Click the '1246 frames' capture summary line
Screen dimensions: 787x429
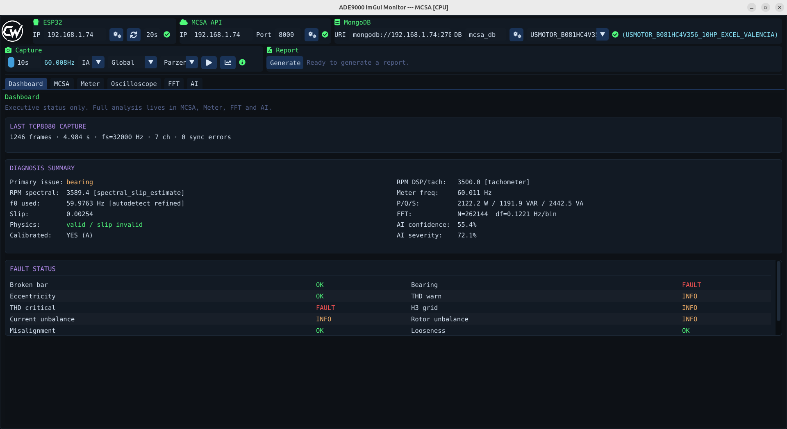coord(121,137)
